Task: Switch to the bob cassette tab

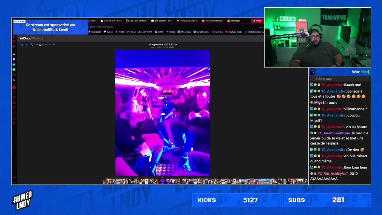Action: [x=162, y=21]
